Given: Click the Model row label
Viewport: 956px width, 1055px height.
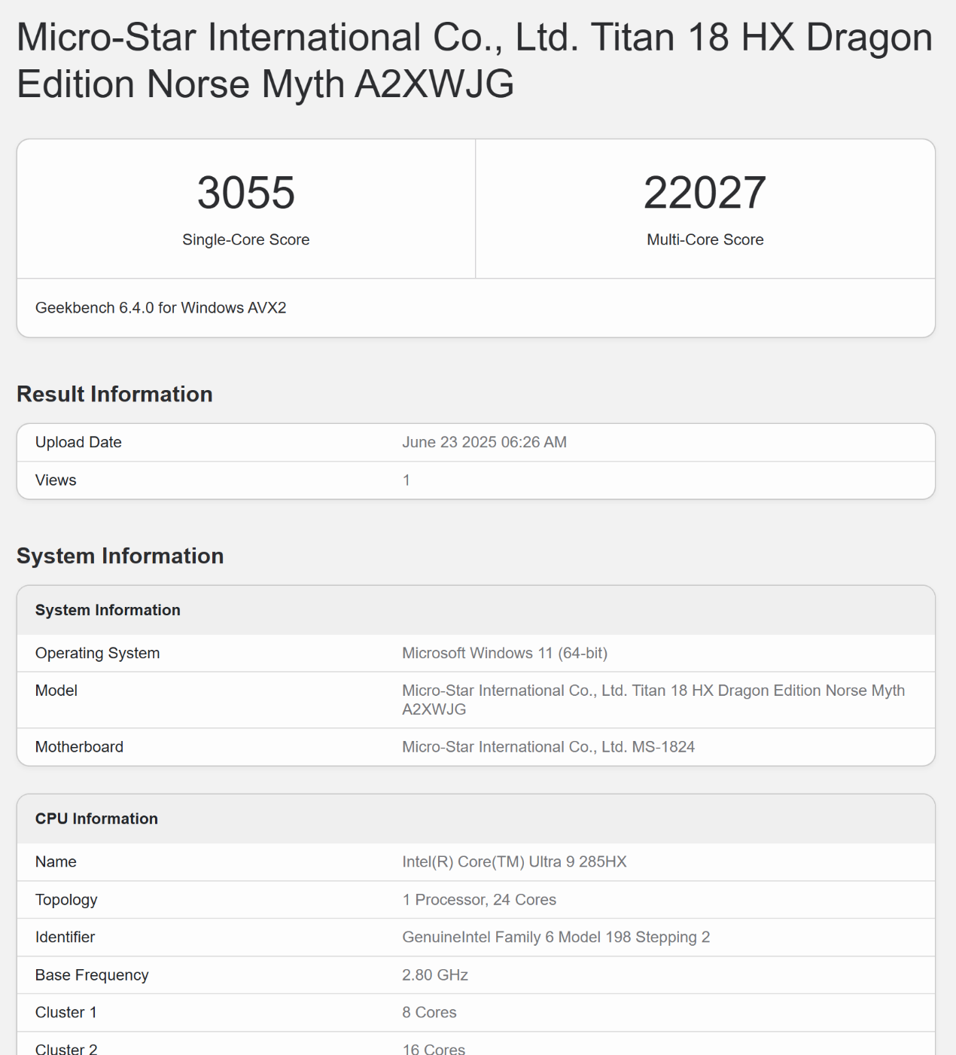Looking at the screenshot, I should 56,691.
